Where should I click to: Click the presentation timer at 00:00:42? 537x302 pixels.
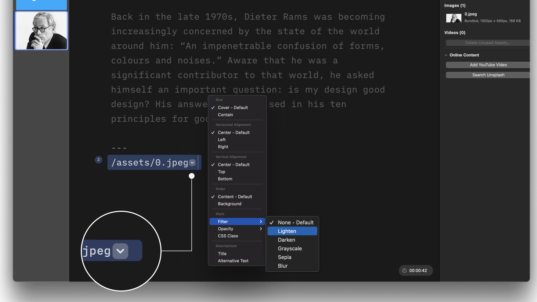coord(416,270)
